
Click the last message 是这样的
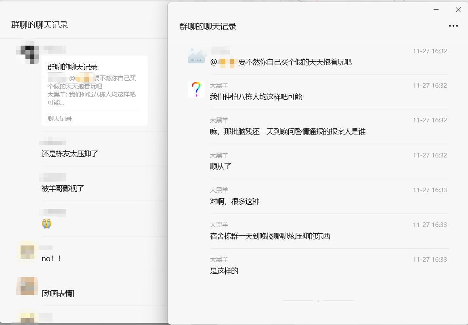coord(224,270)
